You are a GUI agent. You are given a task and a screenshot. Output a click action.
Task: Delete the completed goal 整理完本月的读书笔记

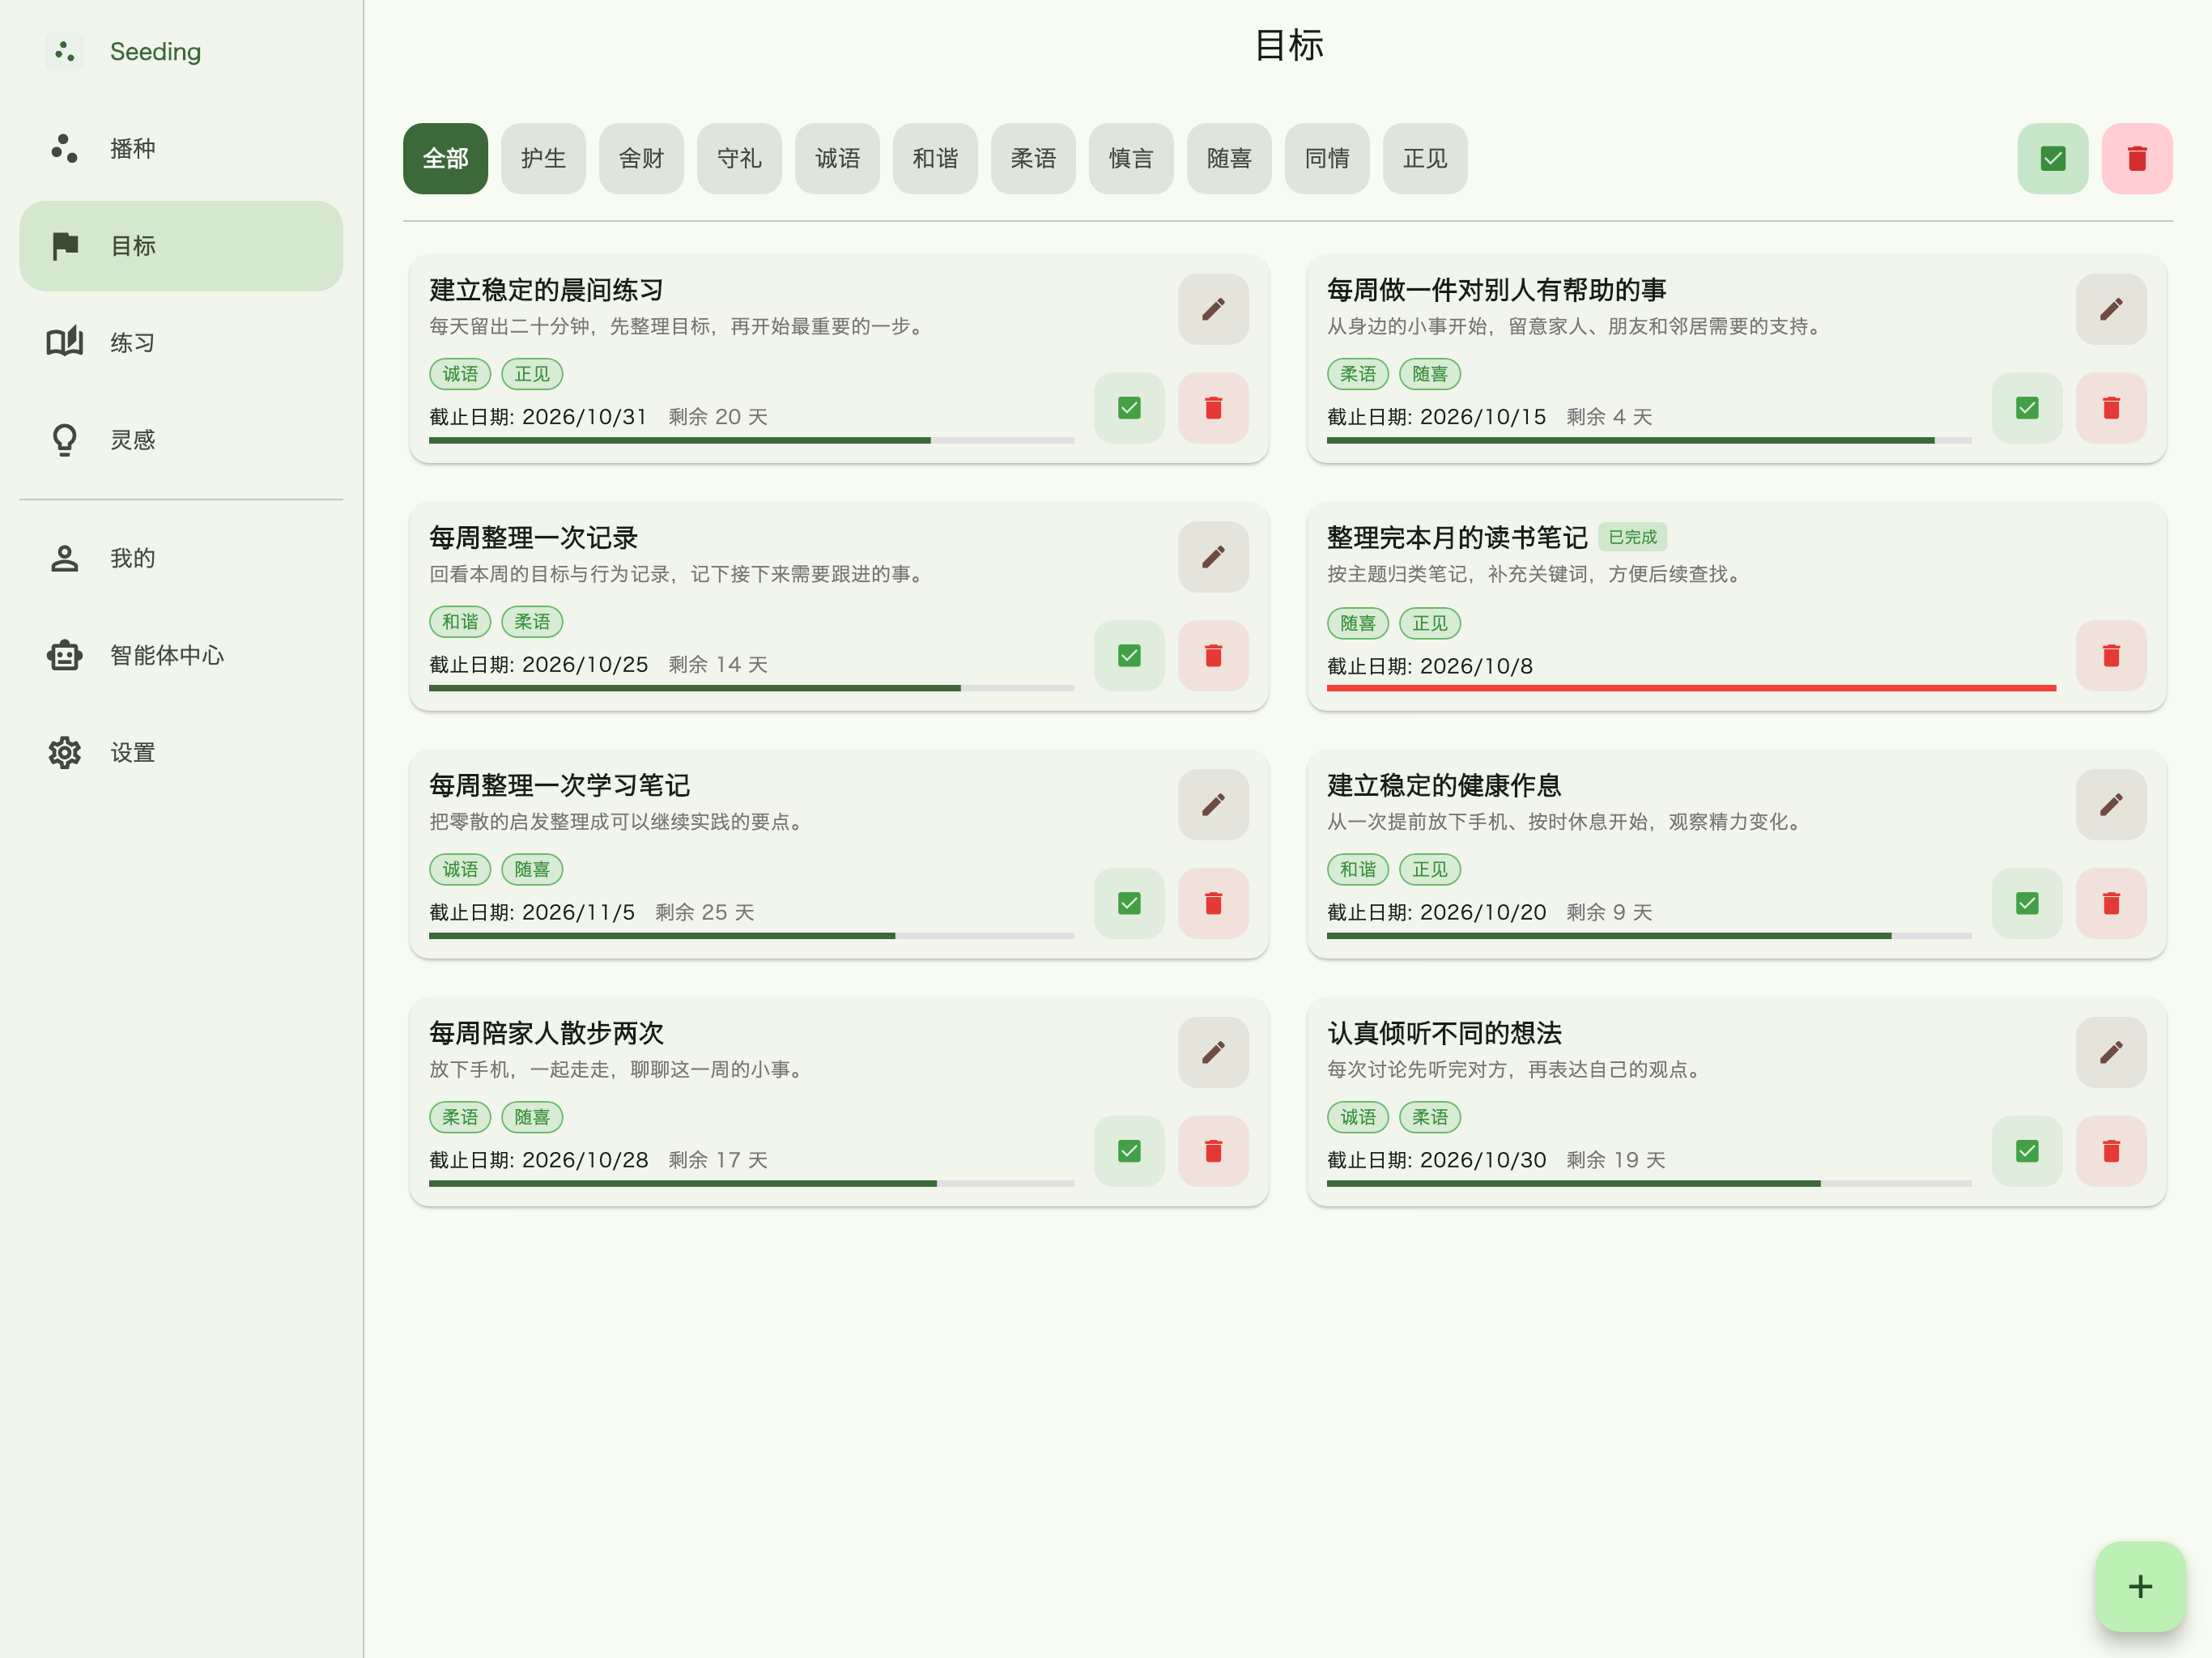pos(2110,656)
